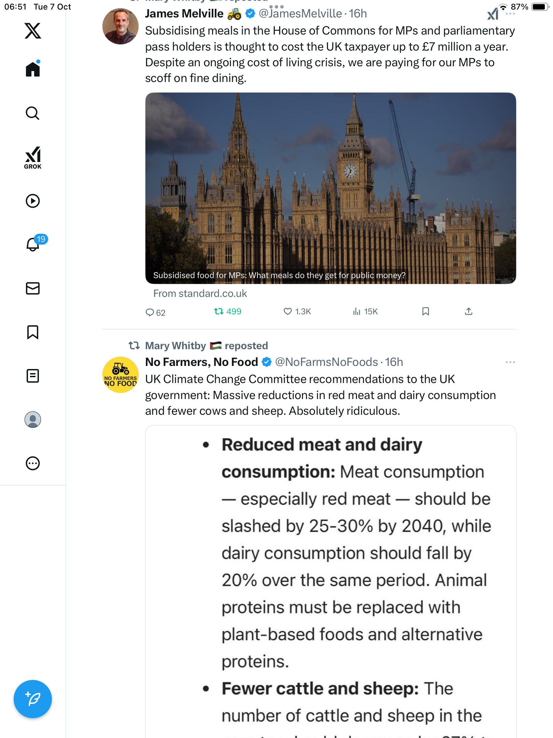Viewport: 553px width, 738px height.
Task: Open notifications bell with 19 badge
Action: (33, 244)
